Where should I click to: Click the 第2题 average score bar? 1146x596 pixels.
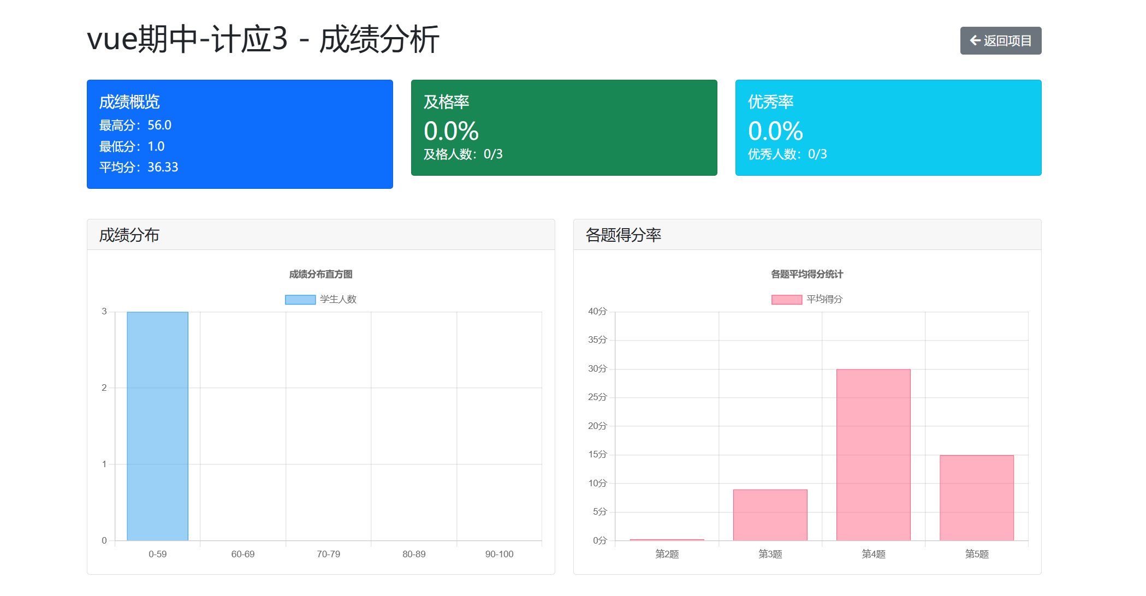(x=667, y=540)
